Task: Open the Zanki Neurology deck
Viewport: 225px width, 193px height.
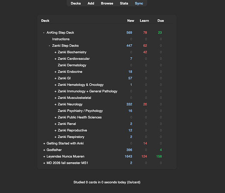Action: click(70, 104)
